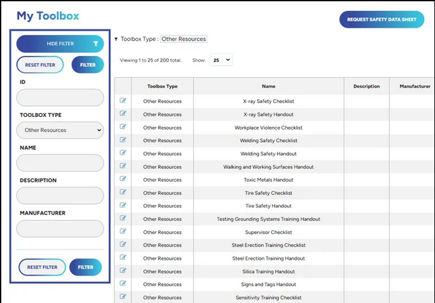
Task: Click the Description column header
Action: (366, 86)
